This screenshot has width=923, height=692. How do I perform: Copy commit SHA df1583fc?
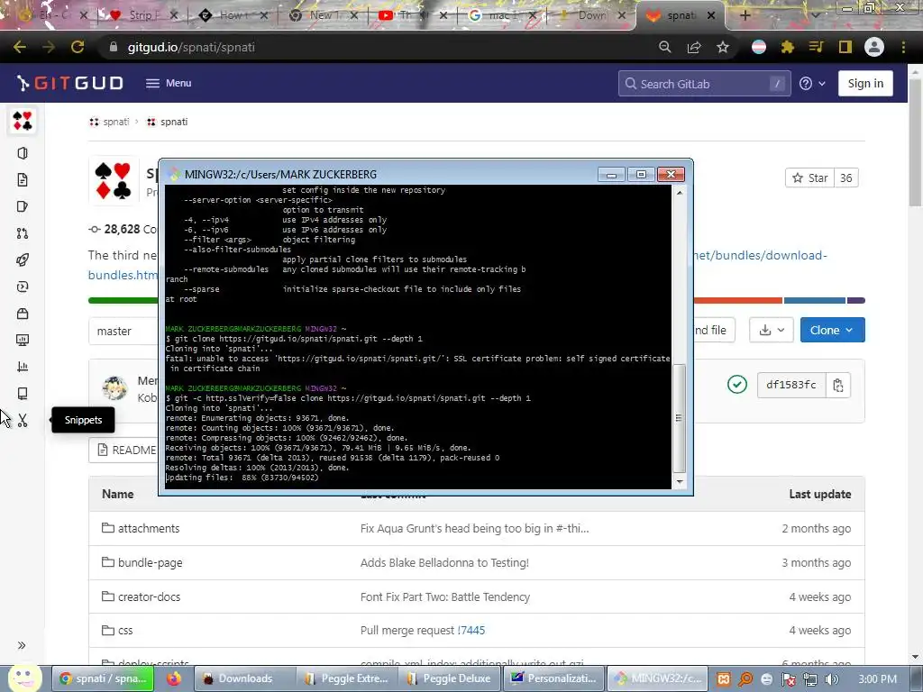click(x=838, y=385)
